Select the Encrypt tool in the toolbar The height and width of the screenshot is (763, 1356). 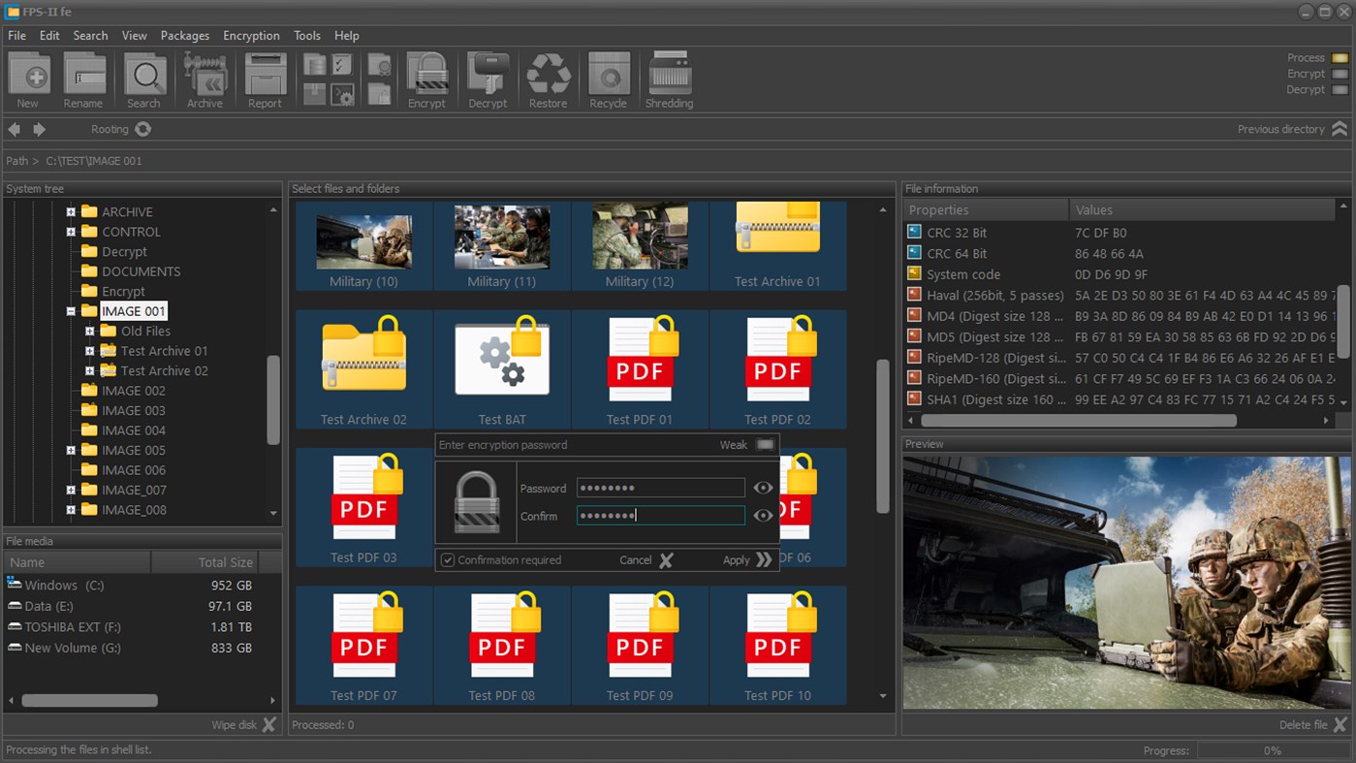pos(426,78)
